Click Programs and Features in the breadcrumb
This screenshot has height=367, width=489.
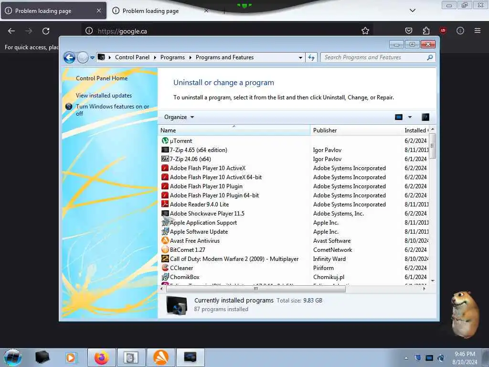224,57
